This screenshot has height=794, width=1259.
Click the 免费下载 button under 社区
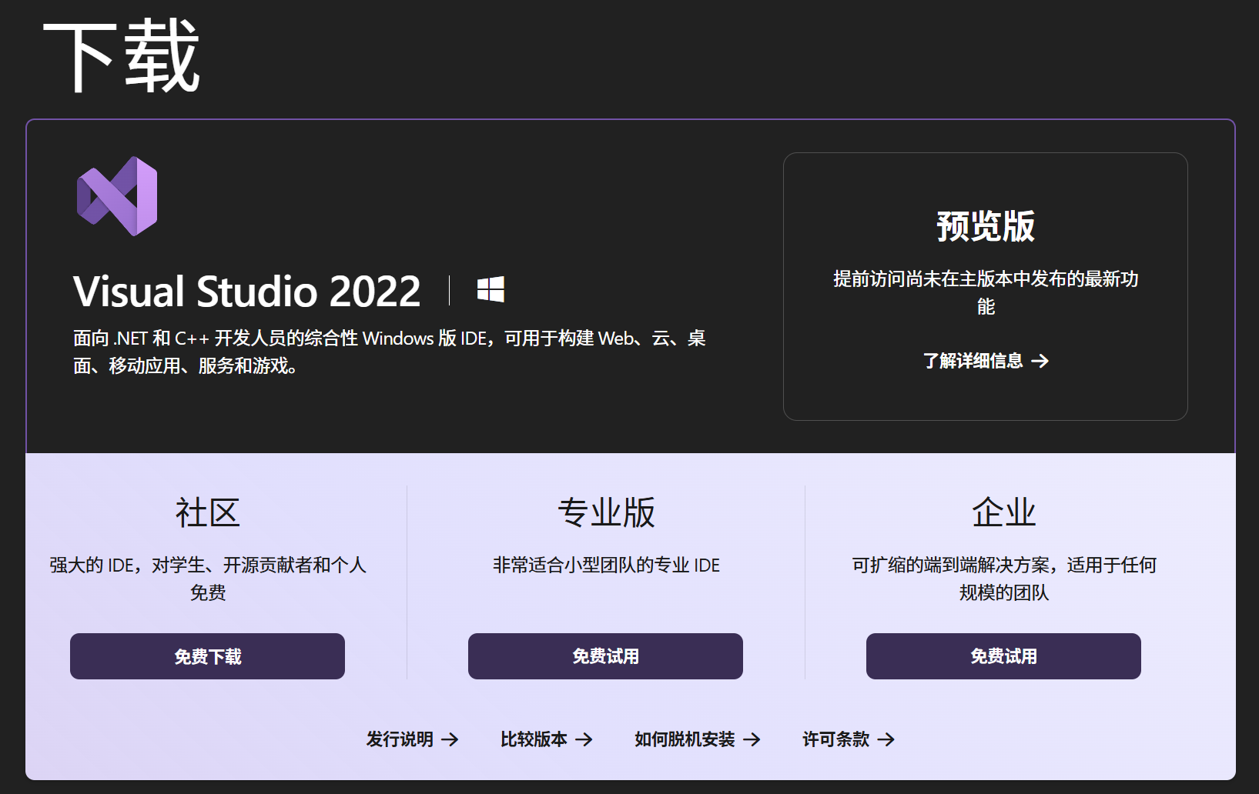tap(207, 656)
